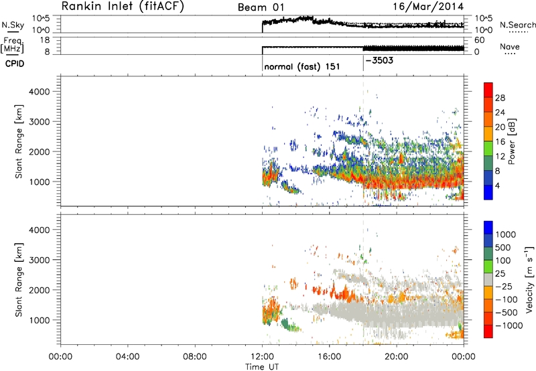
Task: Click the 'Power [dB]' colorbar label
Action: [x=512, y=141]
